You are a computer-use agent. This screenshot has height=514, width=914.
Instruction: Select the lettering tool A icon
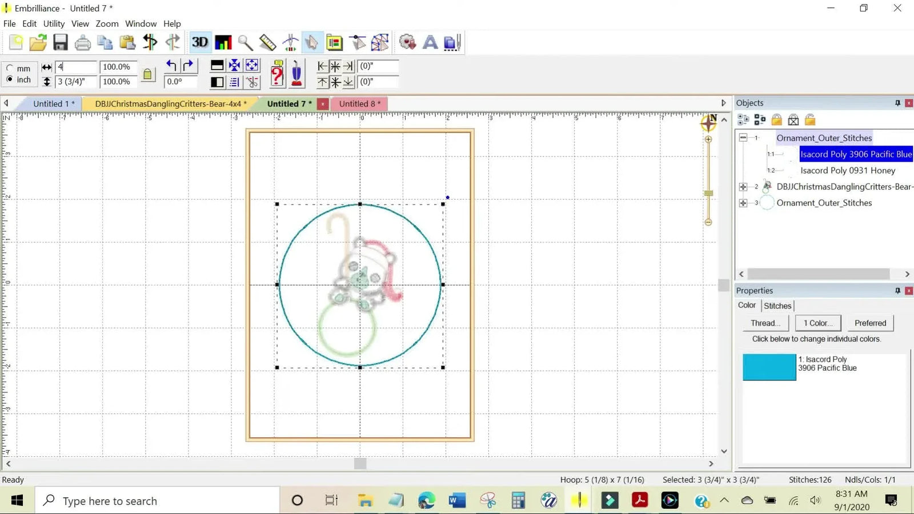point(430,42)
